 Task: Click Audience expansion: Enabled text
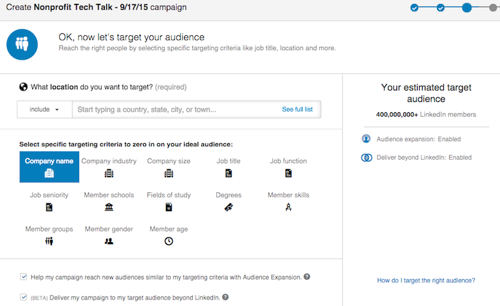418,139
